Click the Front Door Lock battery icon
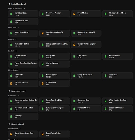The width and height of the screenshot is (135, 140). (11, 14)
